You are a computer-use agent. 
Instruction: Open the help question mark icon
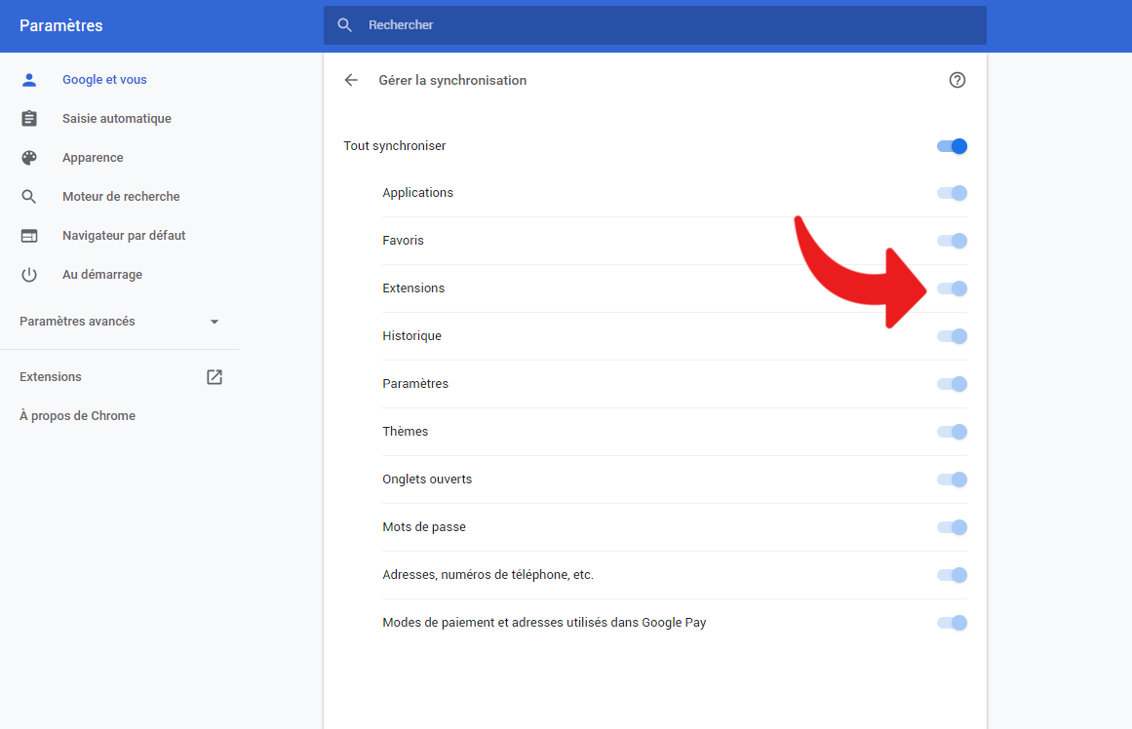pos(957,80)
